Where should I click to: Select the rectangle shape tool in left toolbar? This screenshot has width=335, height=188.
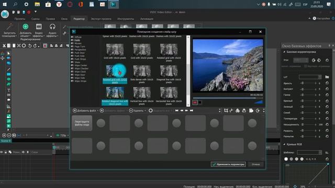point(8,74)
